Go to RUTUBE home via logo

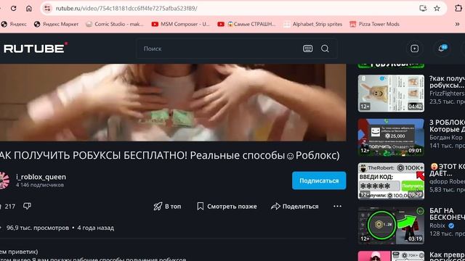point(36,49)
